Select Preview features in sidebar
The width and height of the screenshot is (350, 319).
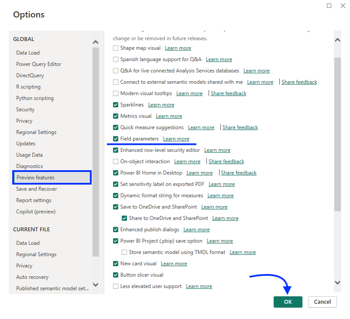point(52,178)
